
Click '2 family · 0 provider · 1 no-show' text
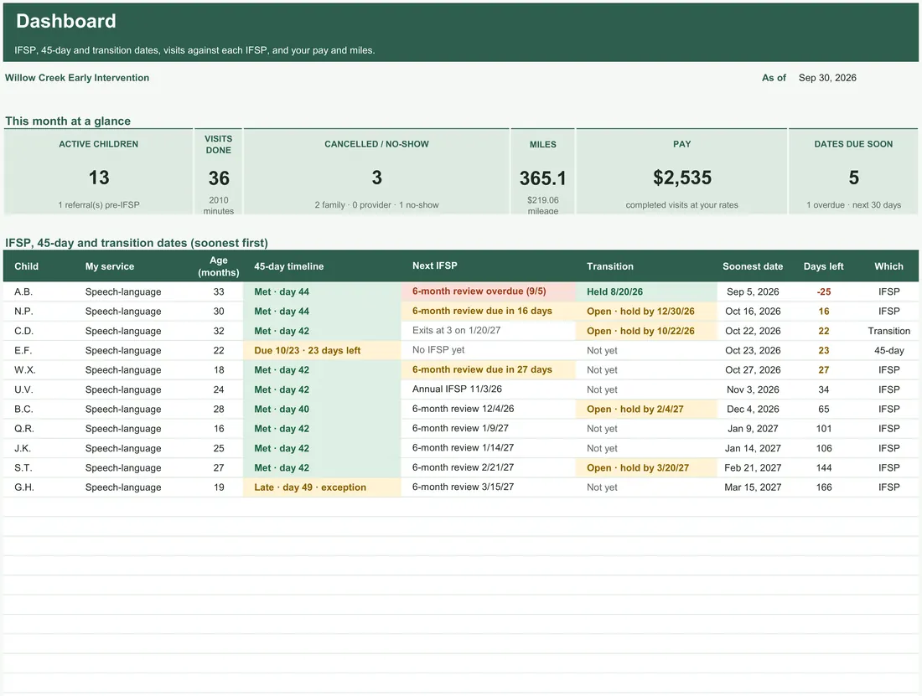tap(377, 205)
